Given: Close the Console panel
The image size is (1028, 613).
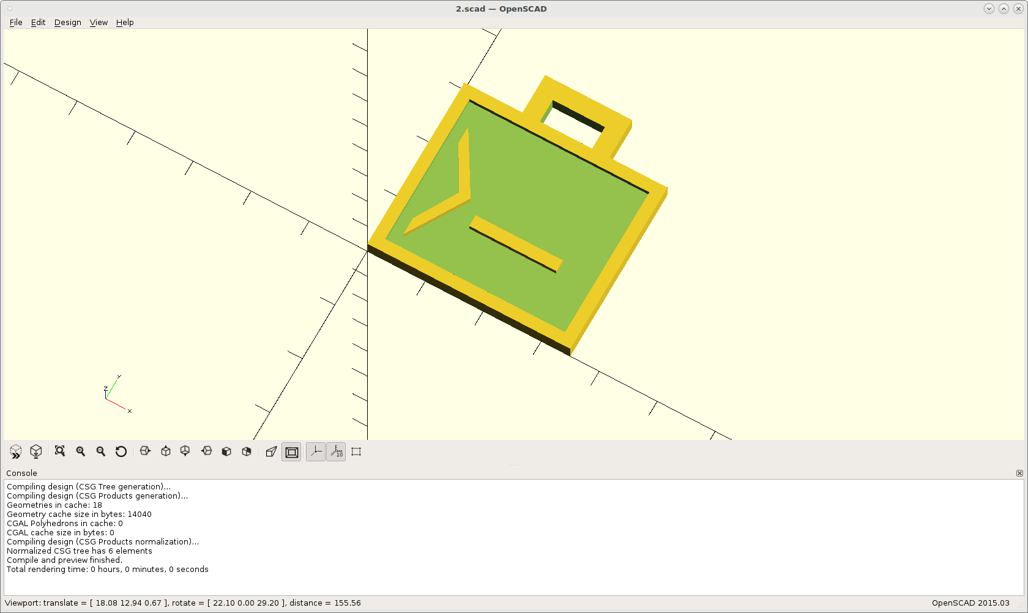Looking at the screenshot, I should pos(1019,473).
